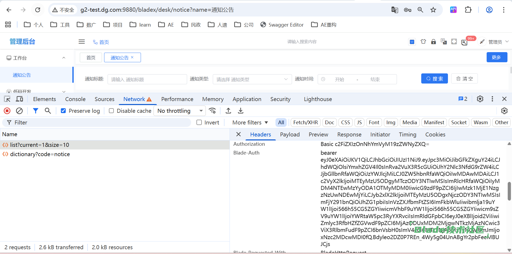
Task: Uncheck Preserve log checkbox
Action: [63, 111]
